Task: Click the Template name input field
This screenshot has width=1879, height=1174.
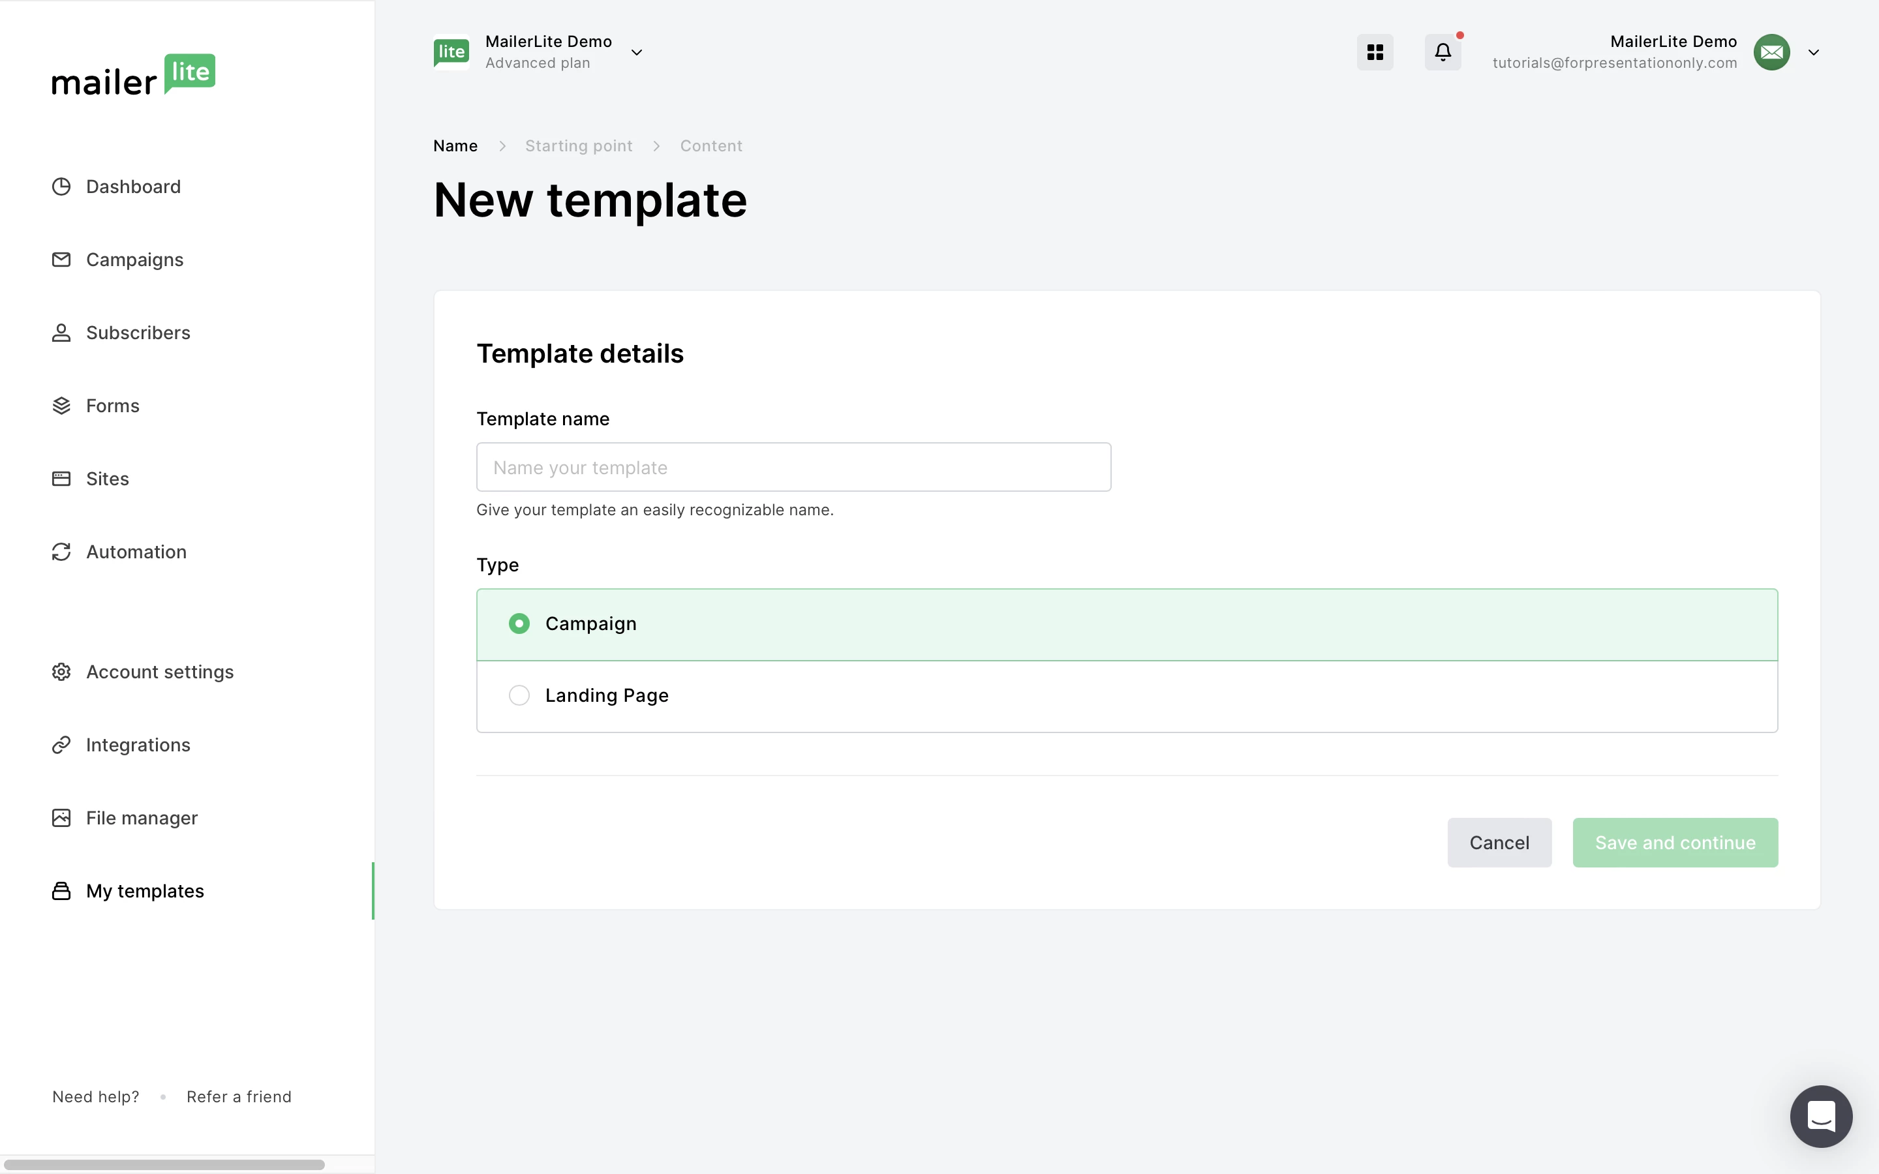Action: click(x=793, y=468)
